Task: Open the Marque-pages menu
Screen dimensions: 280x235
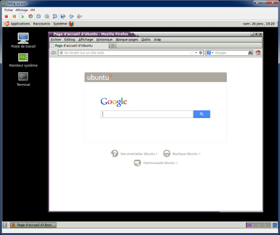Action: click(x=127, y=39)
